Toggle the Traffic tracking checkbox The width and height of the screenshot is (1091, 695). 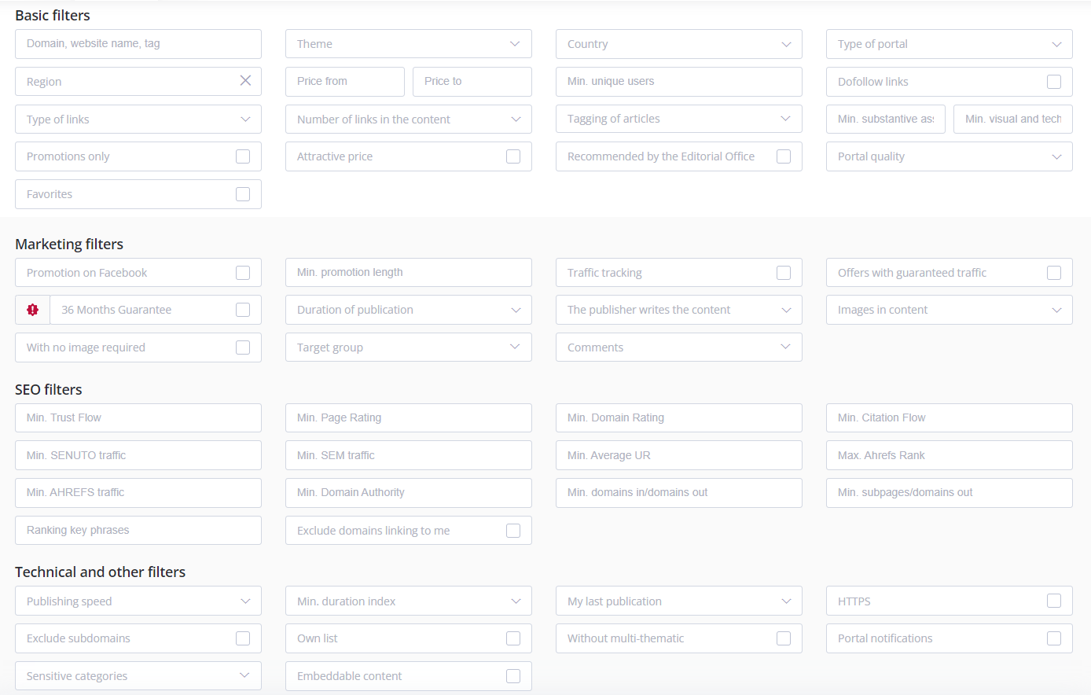tap(784, 273)
